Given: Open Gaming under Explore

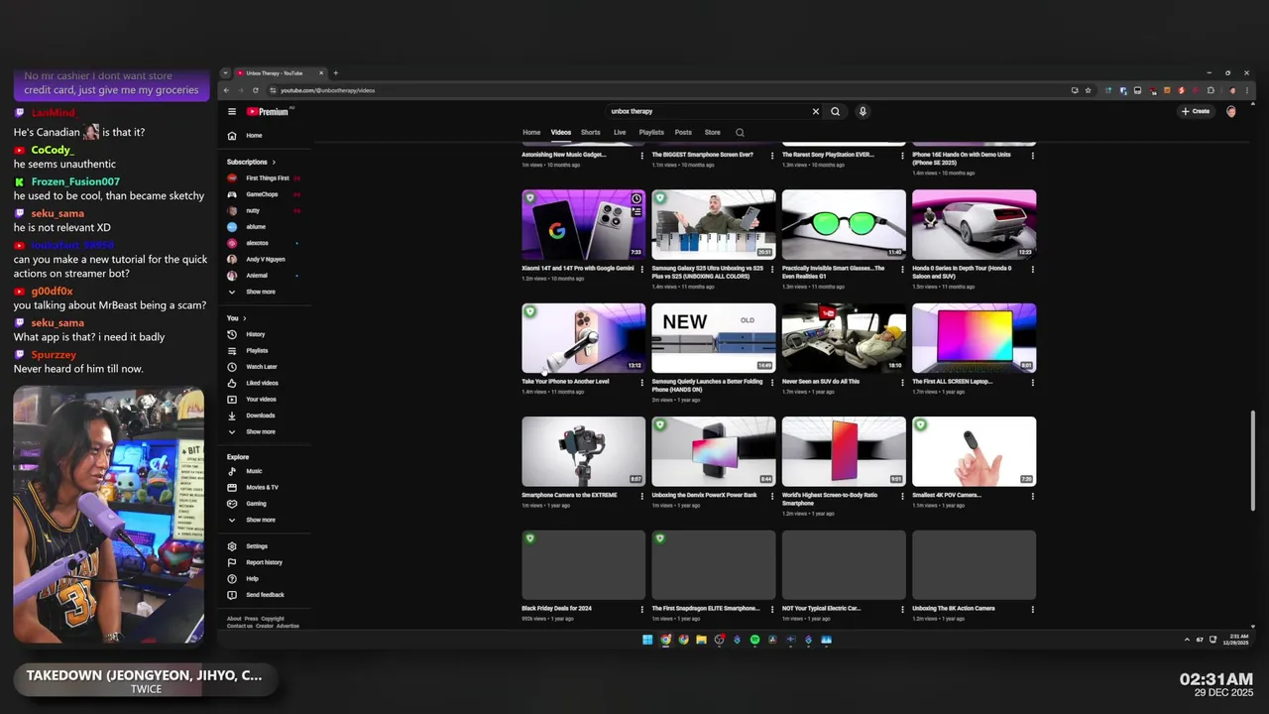Looking at the screenshot, I should pos(256,504).
